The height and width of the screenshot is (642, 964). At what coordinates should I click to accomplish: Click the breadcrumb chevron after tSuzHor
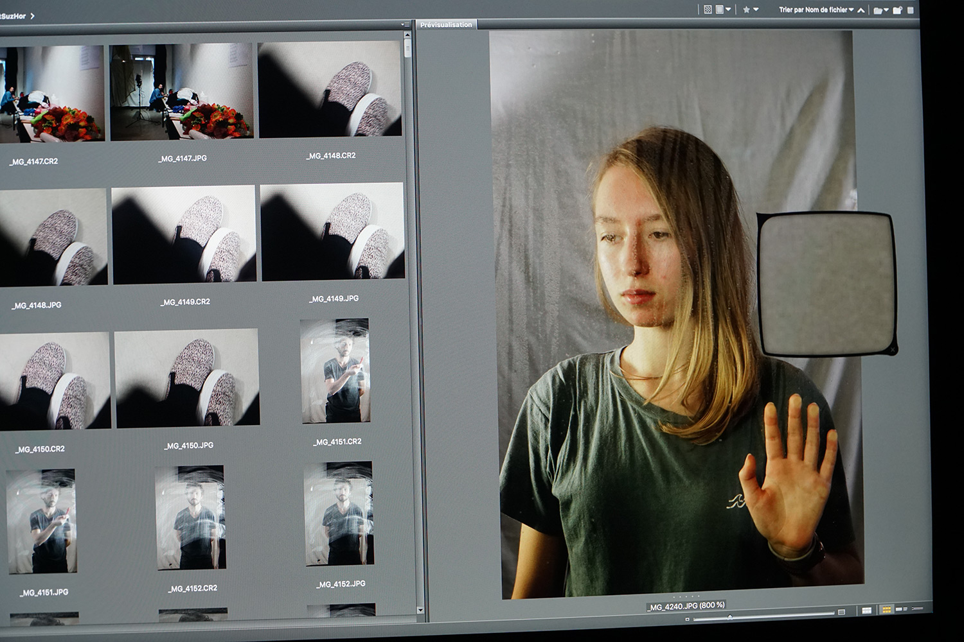(32, 15)
